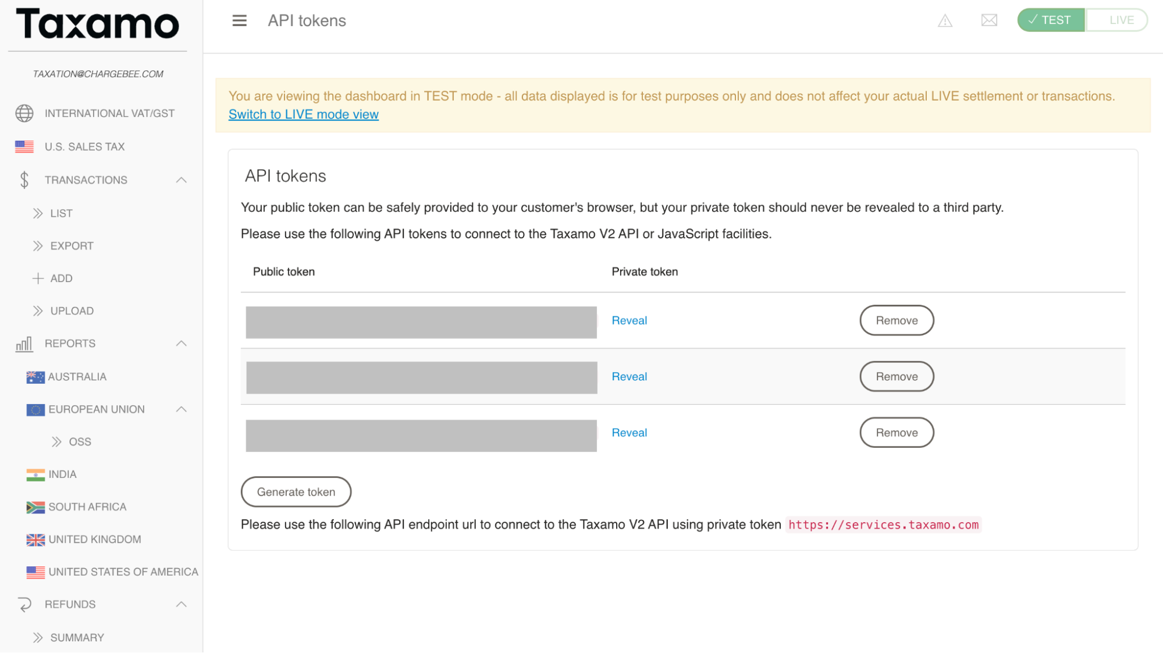1163x653 pixels.
Task: Open the Transactions Export menu item
Action: [72, 246]
